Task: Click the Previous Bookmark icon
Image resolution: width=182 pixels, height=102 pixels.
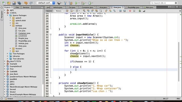Action: tap(106, 11)
